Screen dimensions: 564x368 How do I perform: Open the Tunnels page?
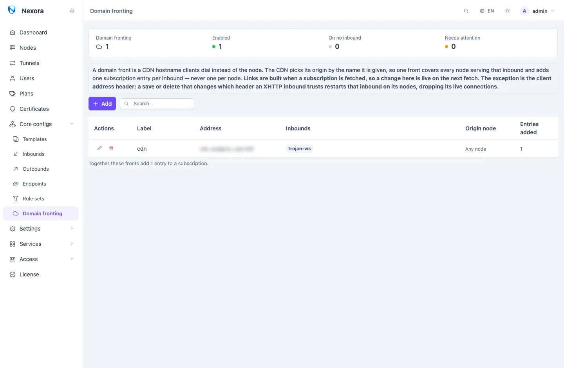coord(41,63)
